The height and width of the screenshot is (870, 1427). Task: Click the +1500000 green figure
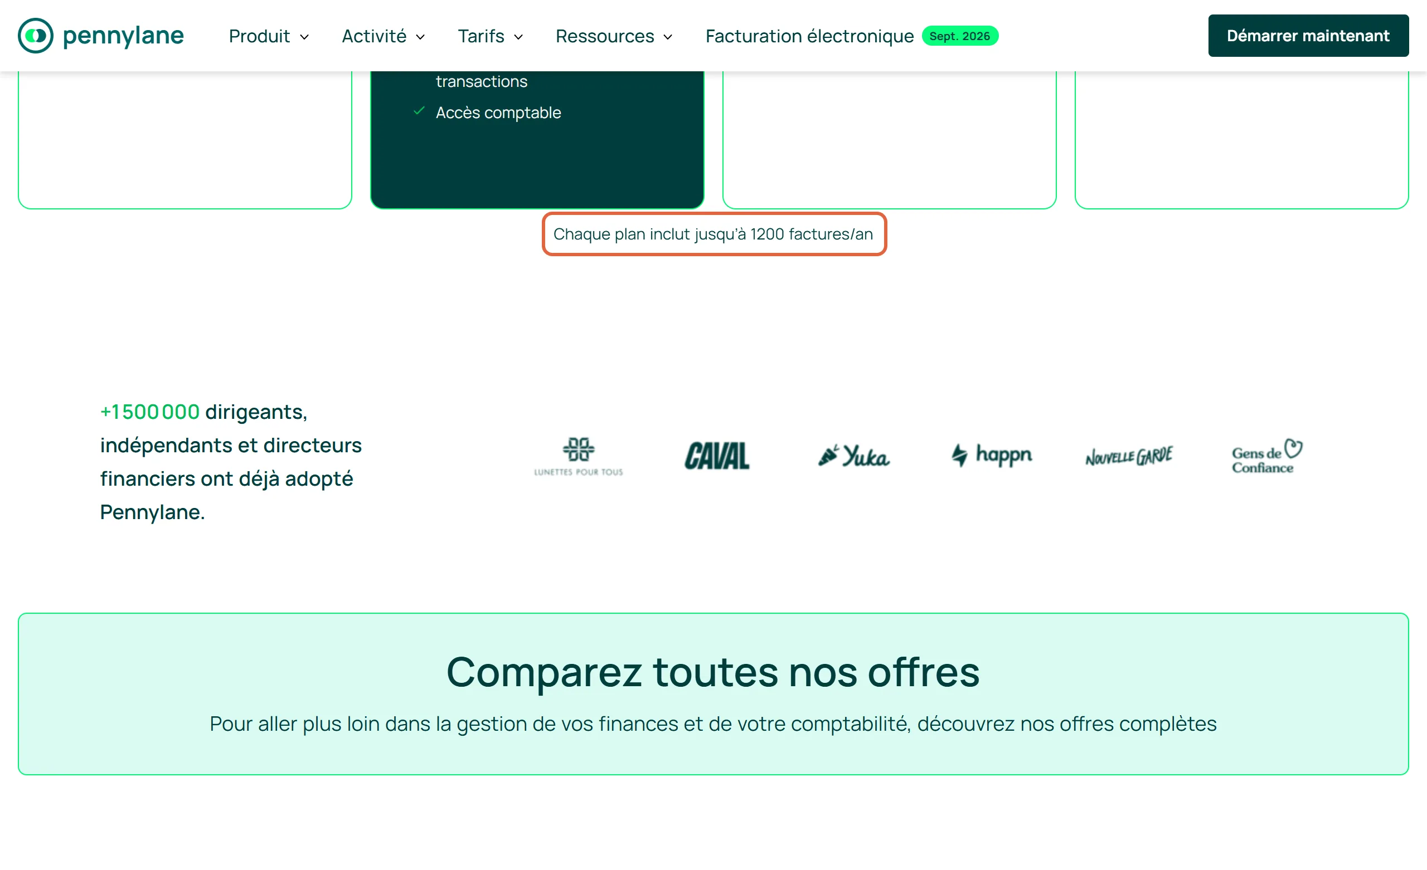coord(149,412)
